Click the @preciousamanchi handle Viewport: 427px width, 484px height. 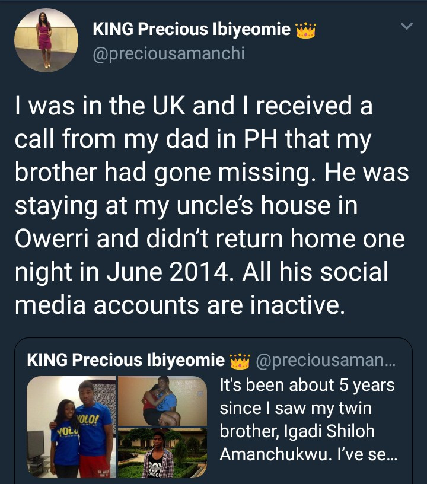(x=169, y=53)
